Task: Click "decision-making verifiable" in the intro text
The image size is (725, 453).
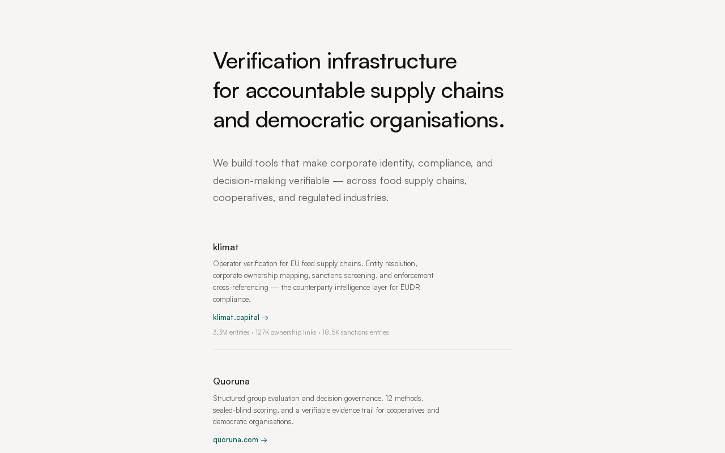Action: [271, 181]
